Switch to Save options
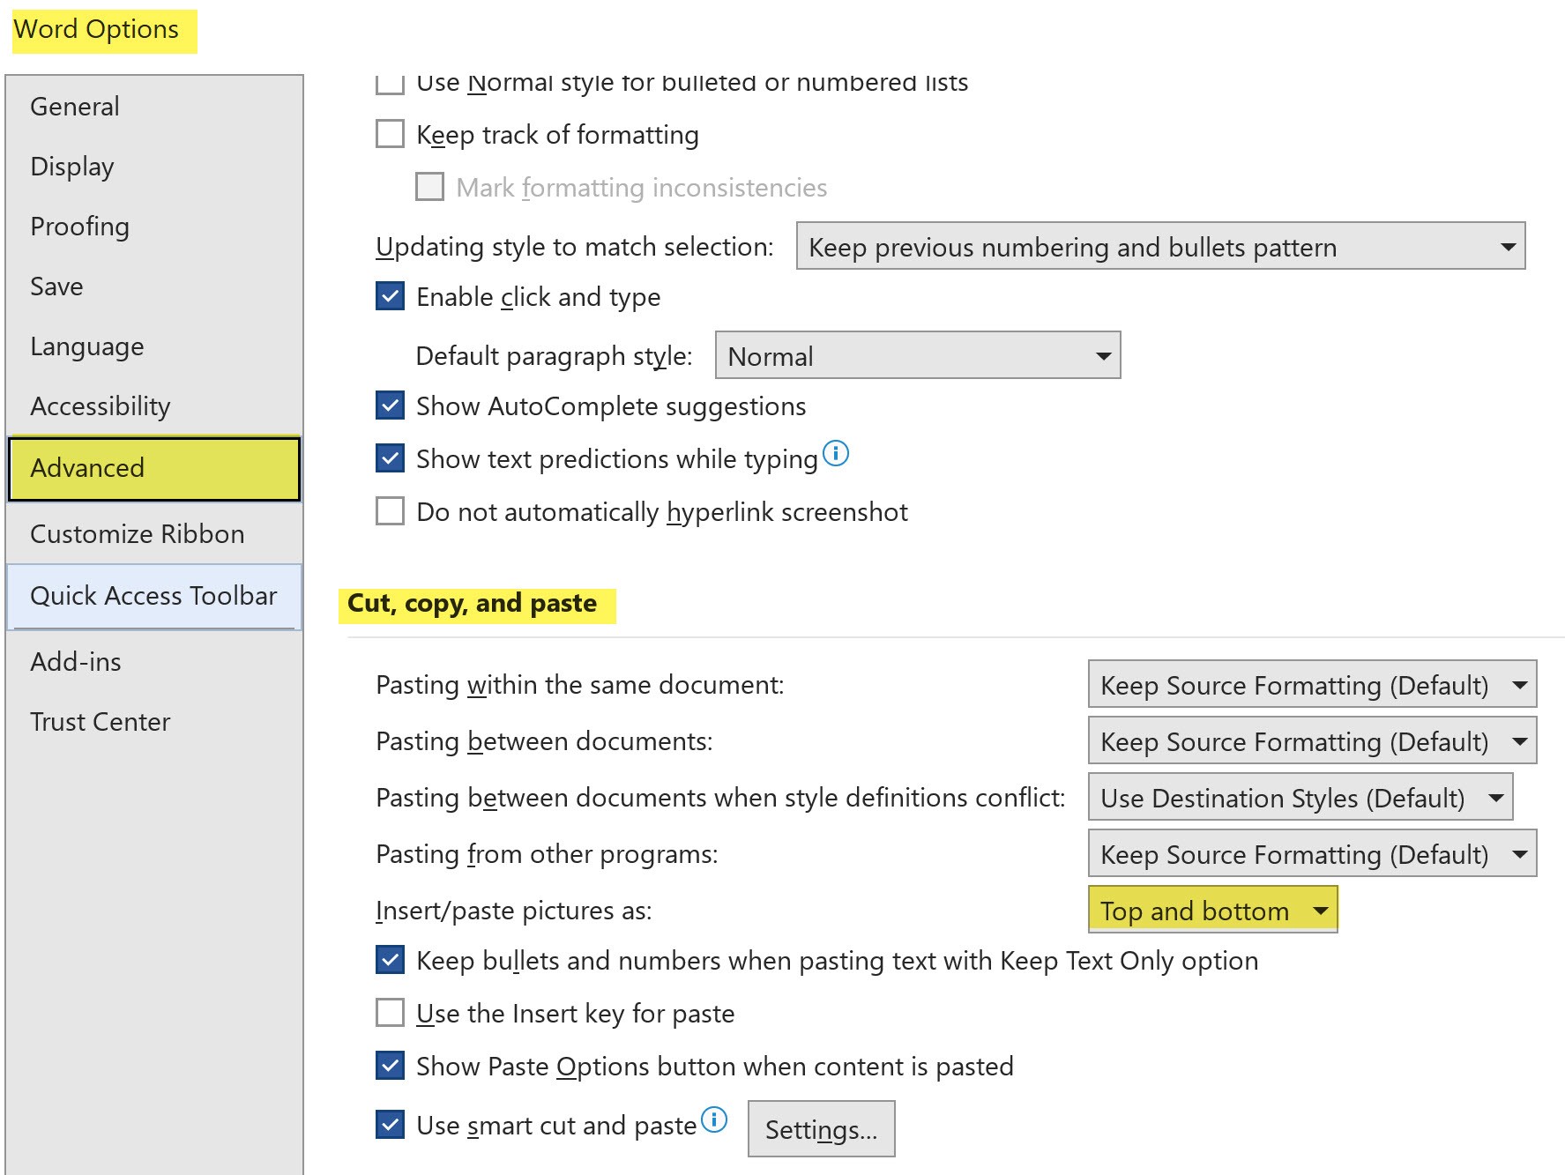The height and width of the screenshot is (1175, 1565). [x=154, y=286]
